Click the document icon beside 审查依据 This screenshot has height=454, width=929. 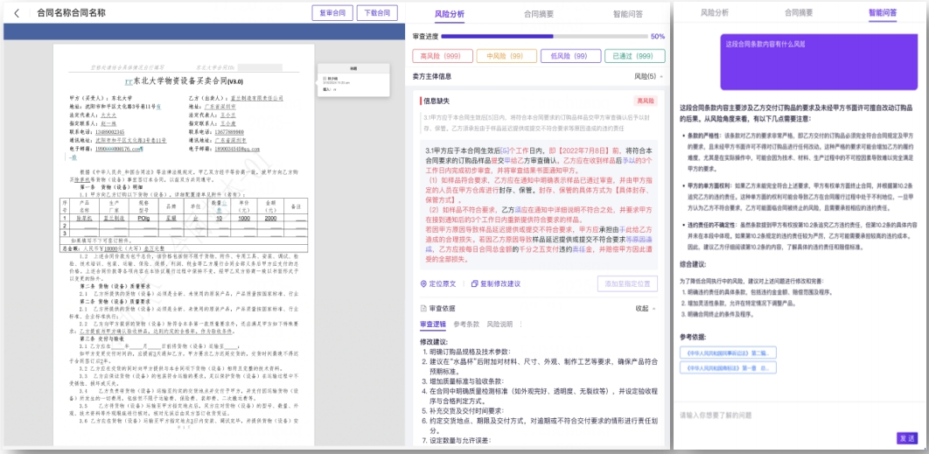[x=423, y=308]
